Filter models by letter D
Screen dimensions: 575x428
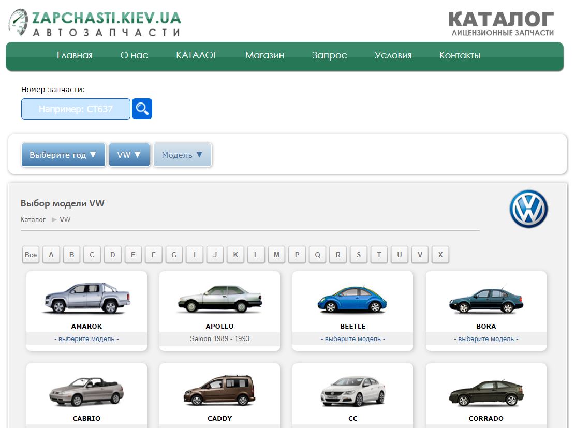[113, 255]
